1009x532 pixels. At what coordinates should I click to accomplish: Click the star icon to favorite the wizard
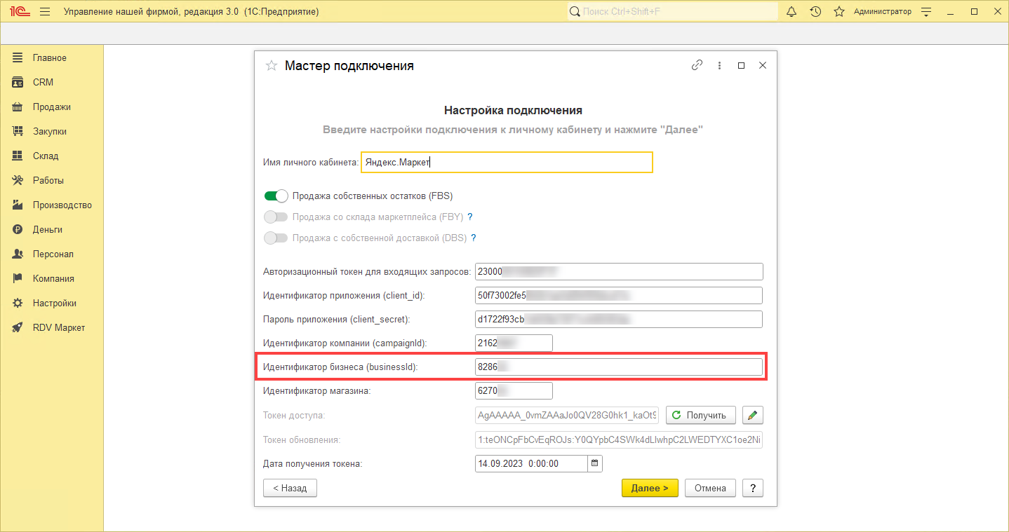click(x=272, y=66)
